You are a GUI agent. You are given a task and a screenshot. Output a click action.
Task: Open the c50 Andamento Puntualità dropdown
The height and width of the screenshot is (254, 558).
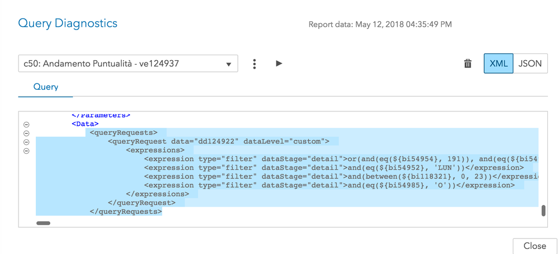128,63
